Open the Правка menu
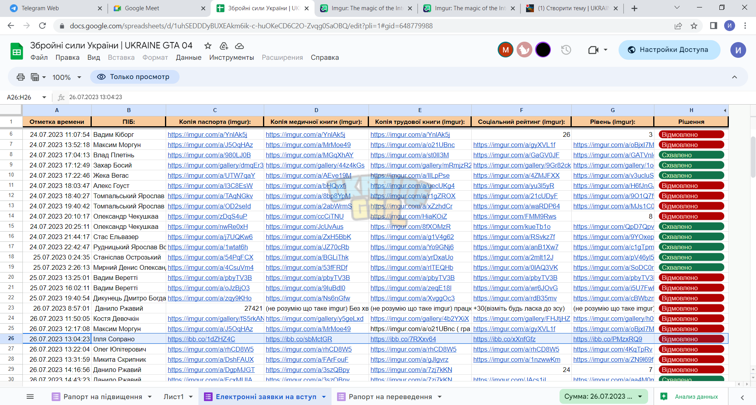The height and width of the screenshot is (405, 756). point(67,57)
